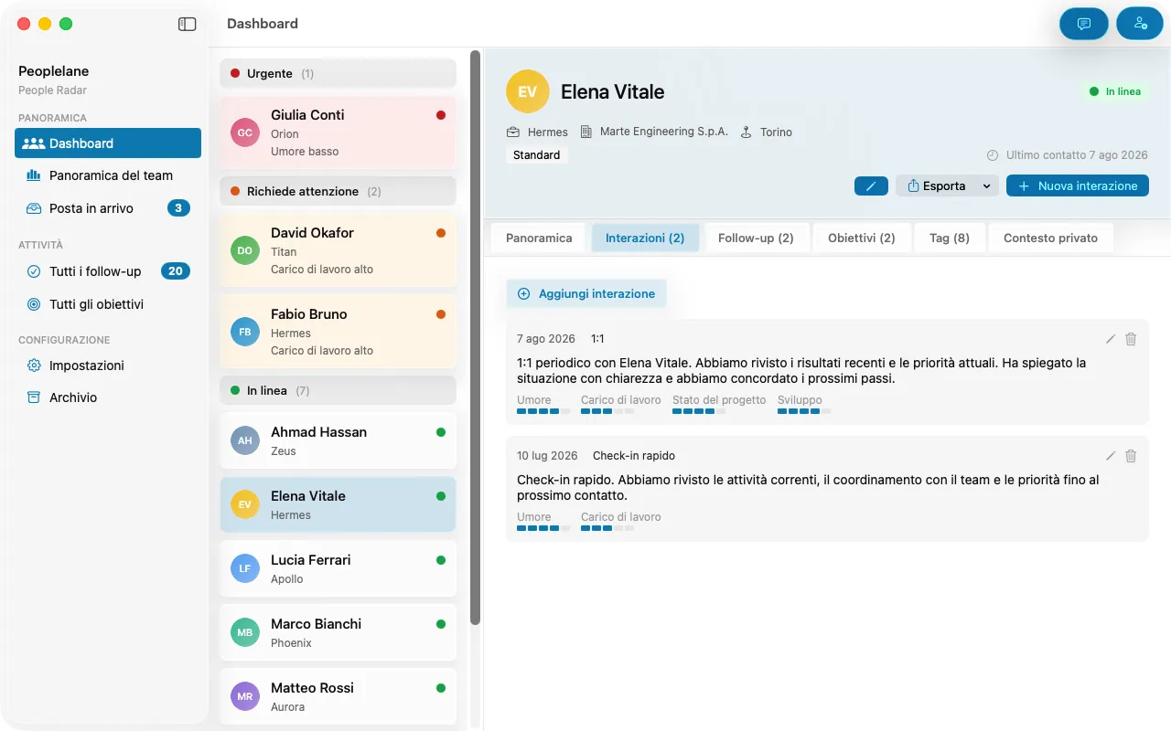Toggle the sidebar panel icon

point(187,24)
